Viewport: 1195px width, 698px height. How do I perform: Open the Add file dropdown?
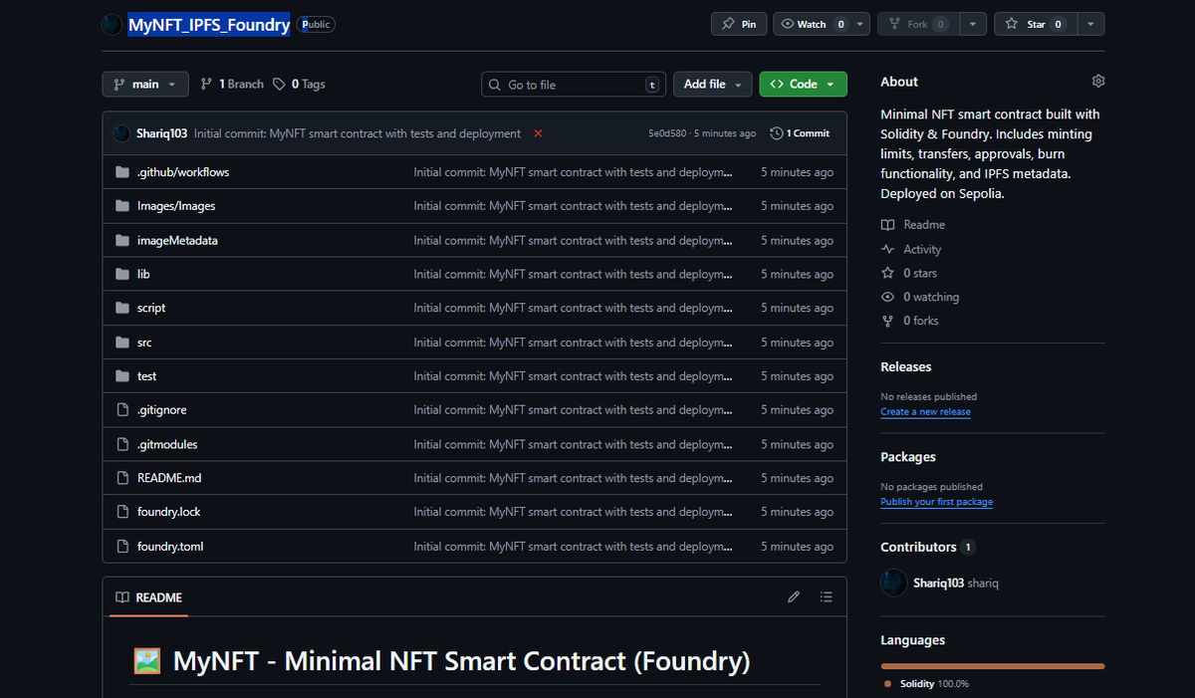pos(712,85)
